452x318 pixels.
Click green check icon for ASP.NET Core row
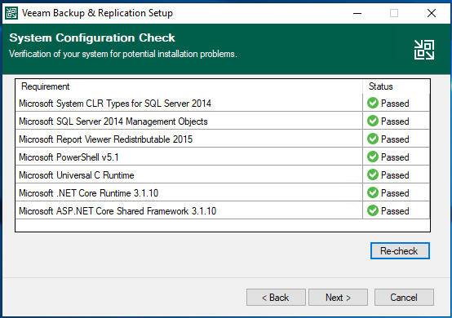373,210
